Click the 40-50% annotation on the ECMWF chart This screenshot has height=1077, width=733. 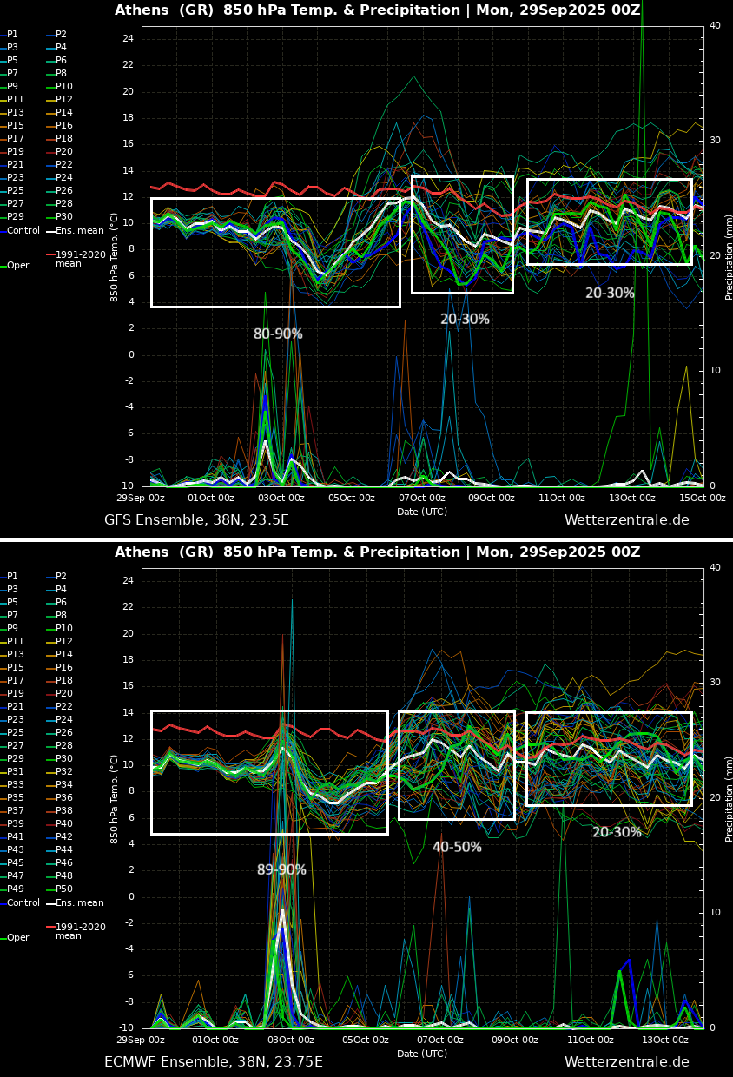[x=457, y=848]
